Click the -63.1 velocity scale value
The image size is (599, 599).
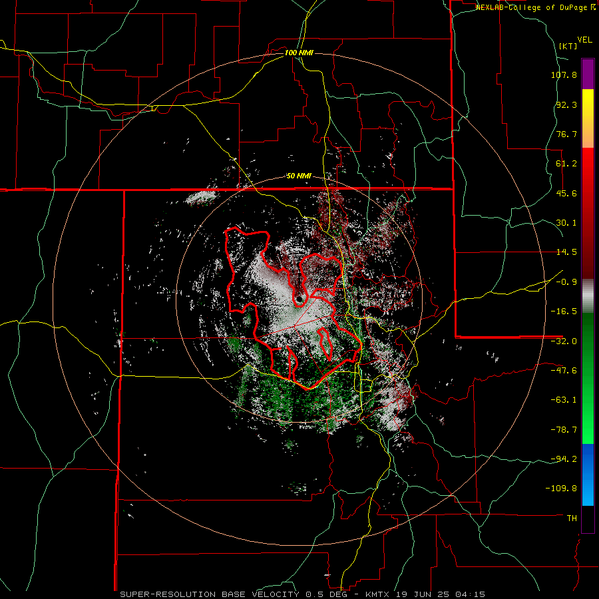coord(564,400)
